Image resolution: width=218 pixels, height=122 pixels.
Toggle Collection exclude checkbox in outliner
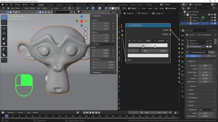(209, 15)
